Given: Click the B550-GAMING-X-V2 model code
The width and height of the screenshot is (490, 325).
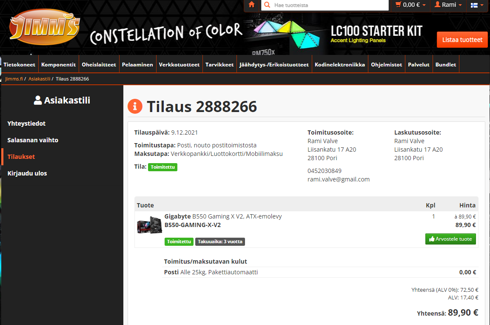Looking at the screenshot, I should [193, 225].
